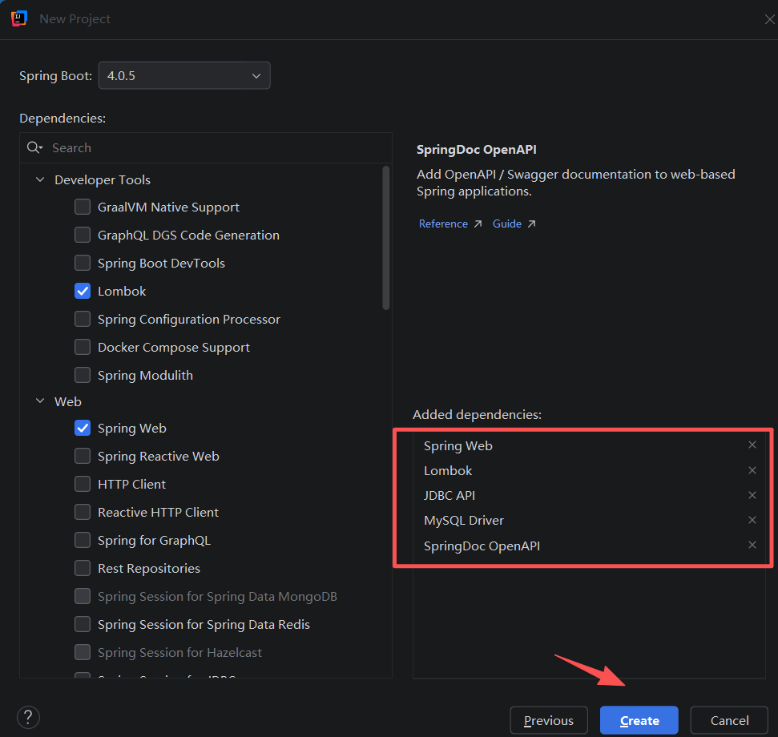Remove Spring Web from added dependencies

click(x=752, y=445)
